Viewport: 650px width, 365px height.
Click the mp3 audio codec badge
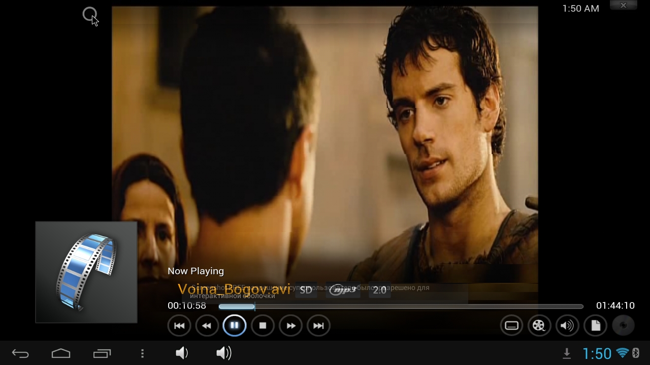point(343,290)
